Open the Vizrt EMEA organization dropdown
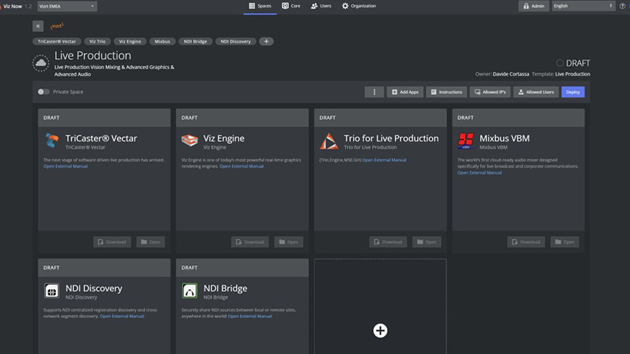This screenshot has height=354, width=630. [66, 6]
